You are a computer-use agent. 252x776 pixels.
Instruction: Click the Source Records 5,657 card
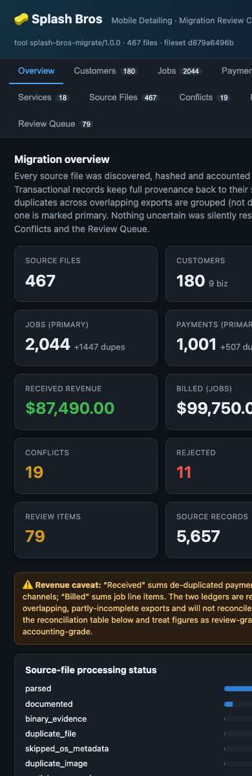tap(209, 530)
